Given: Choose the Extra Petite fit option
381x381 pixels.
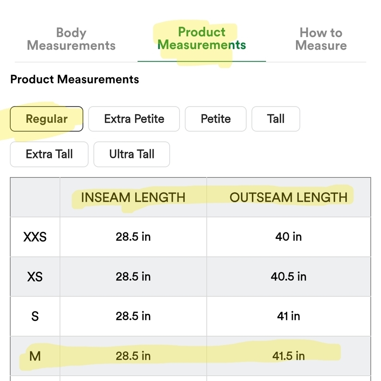Looking at the screenshot, I should coord(134,119).
